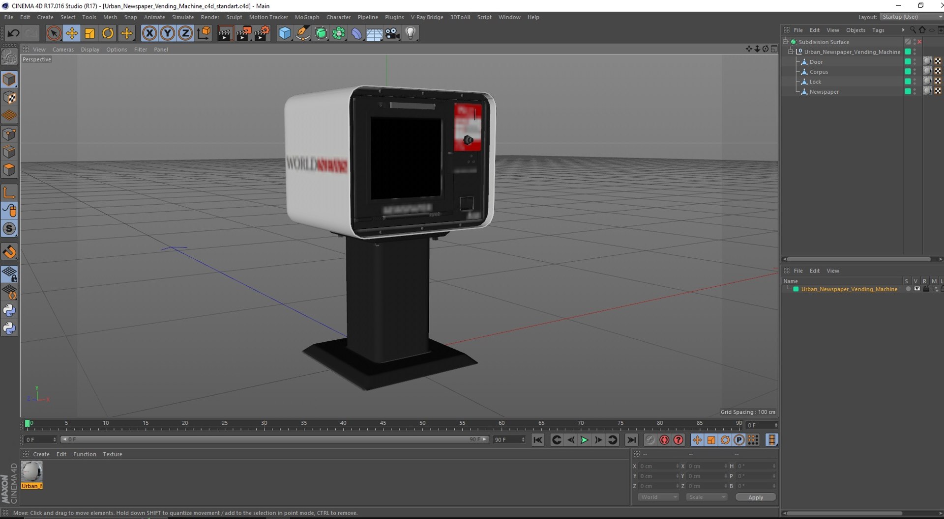
Task: Click Door object's material tag
Action: coord(927,62)
